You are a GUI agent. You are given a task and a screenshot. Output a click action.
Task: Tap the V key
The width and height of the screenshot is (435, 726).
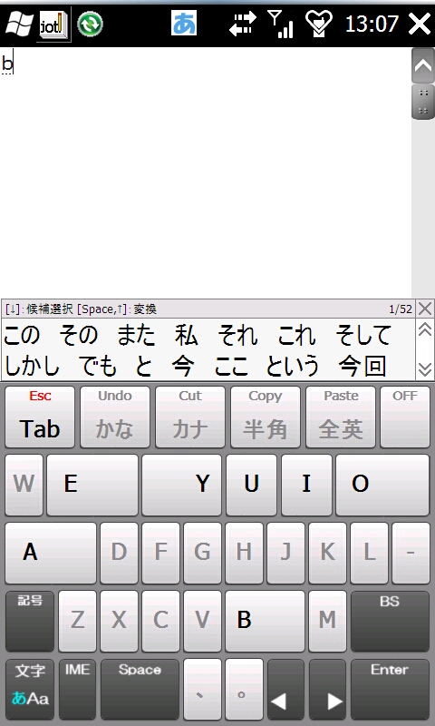tap(202, 621)
